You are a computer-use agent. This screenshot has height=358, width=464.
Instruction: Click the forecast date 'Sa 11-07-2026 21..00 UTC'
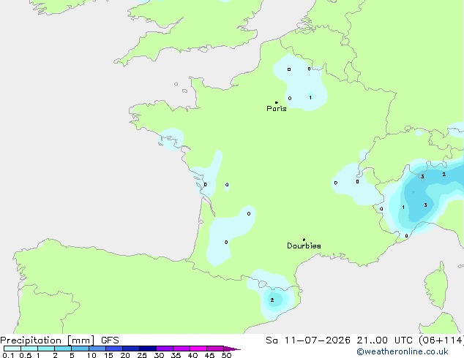pyautogui.click(x=339, y=340)
